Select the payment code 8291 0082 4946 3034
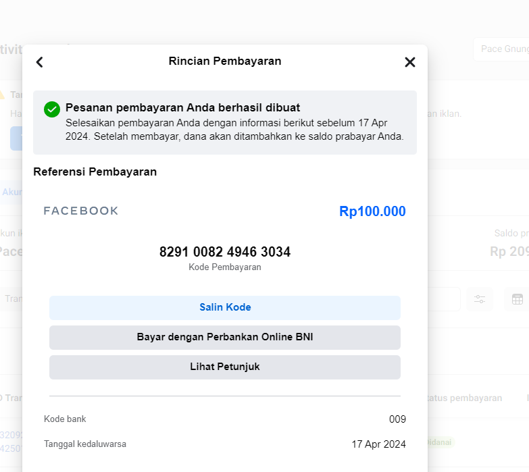 coord(225,252)
